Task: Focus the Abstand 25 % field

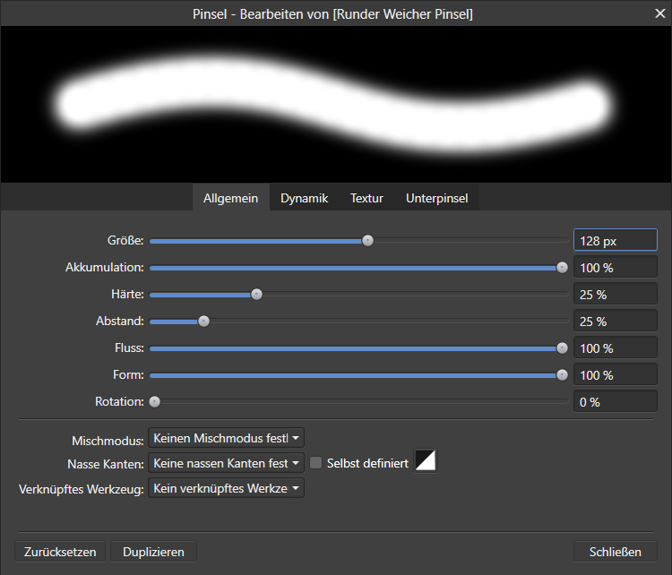Action: pyautogui.click(x=615, y=321)
